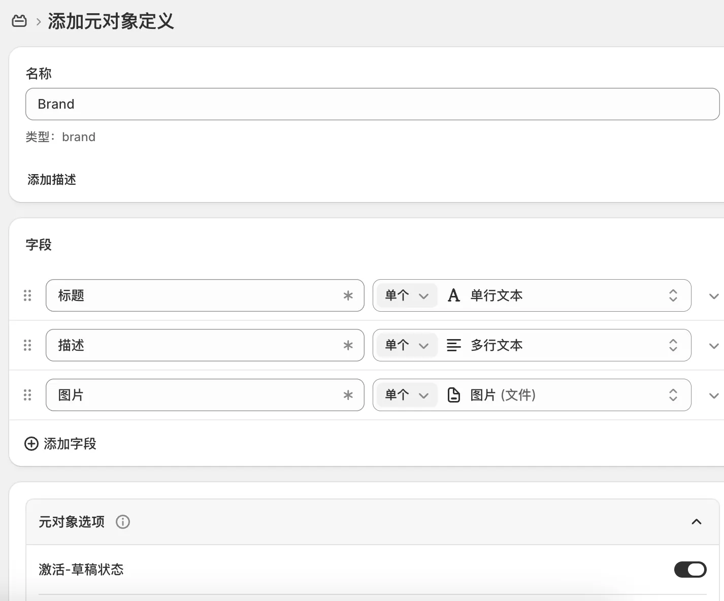Open the 单个 dropdown in 标题 row

[x=407, y=295]
